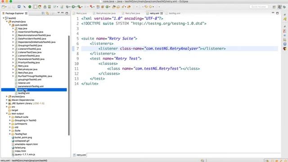Click the Collapse All icon in Package Explorer
Image resolution: width=288 pixels, height=162 pixels.
[43, 13]
